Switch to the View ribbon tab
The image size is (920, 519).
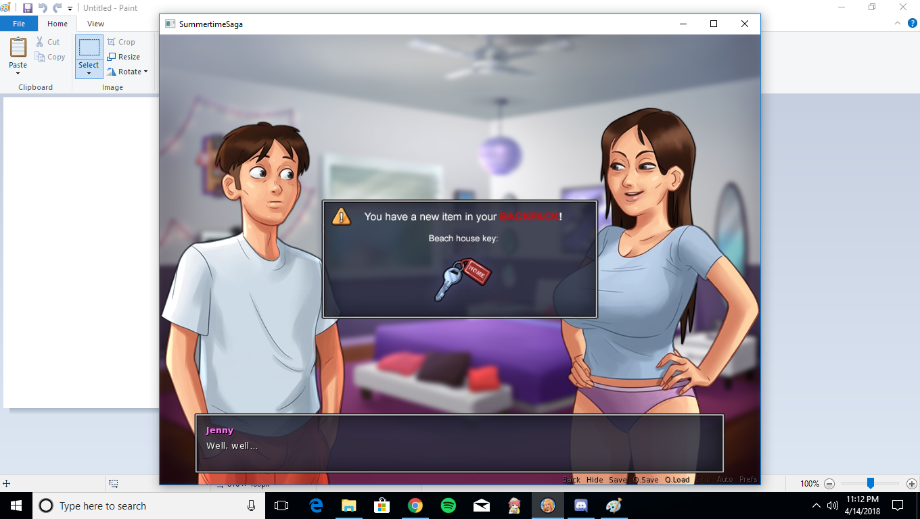[95, 24]
